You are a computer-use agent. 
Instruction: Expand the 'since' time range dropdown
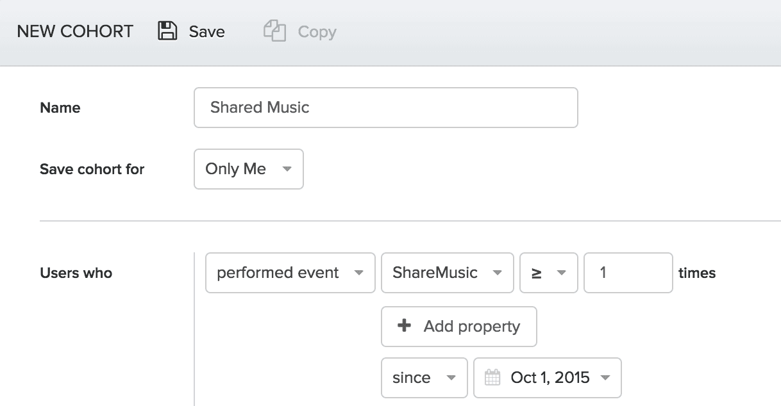424,378
